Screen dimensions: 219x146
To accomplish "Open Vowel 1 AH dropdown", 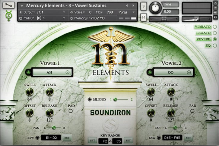I will pyautogui.click(x=52, y=72).
